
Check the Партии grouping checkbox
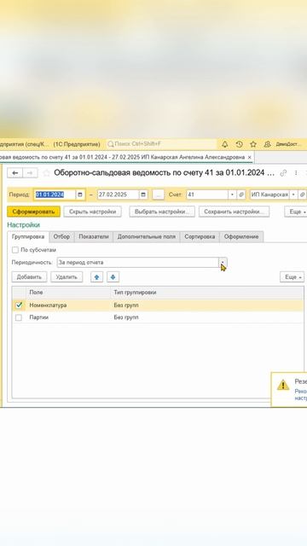tap(19, 317)
